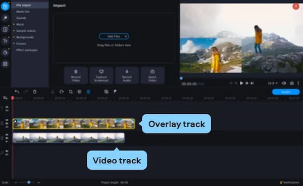This screenshot has width=303, height=186.
Task: Open the Import tab in the left sidebar
Action: [x=5, y=7]
